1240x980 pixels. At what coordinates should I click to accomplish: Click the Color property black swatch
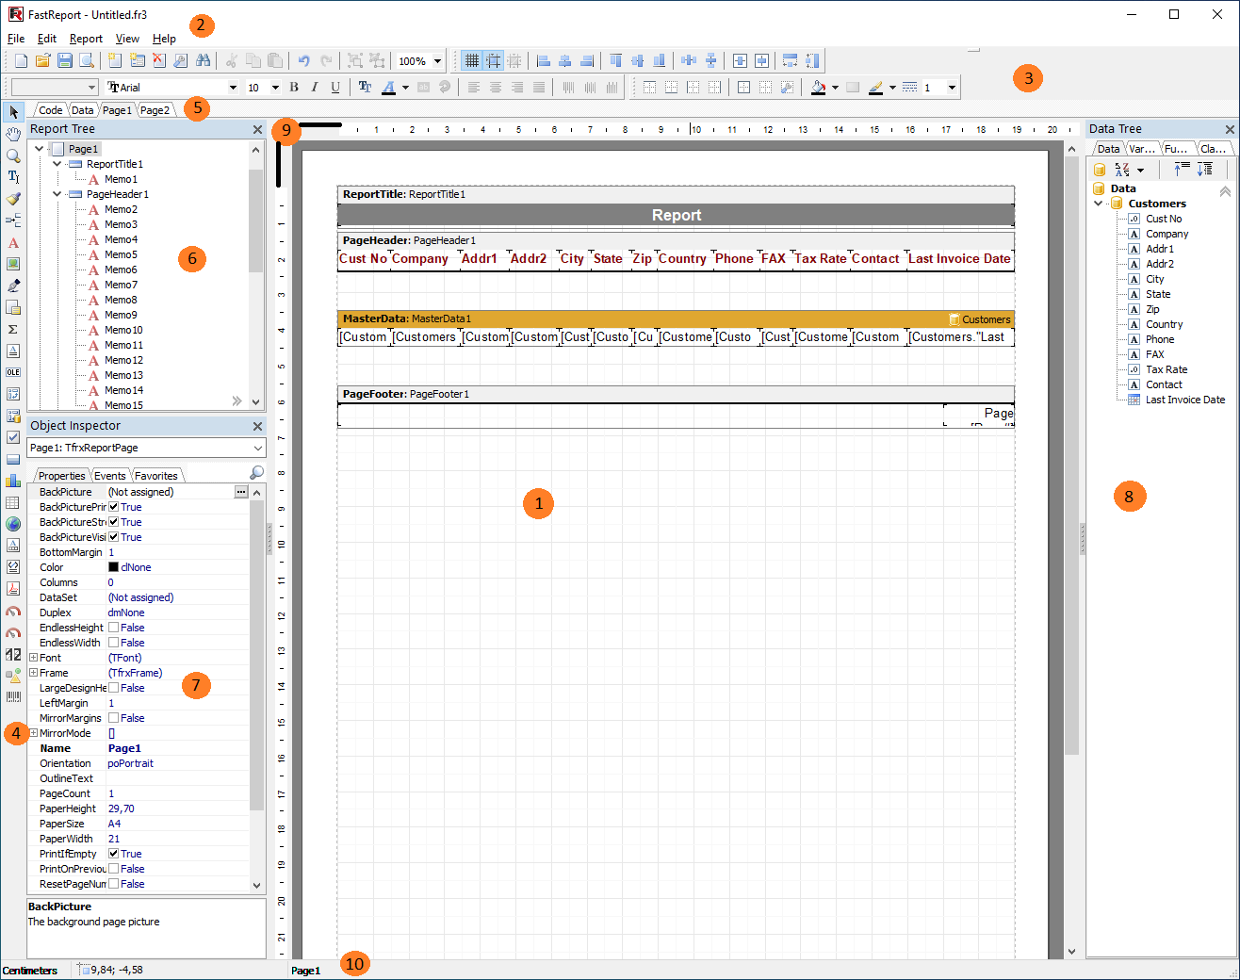coord(113,567)
